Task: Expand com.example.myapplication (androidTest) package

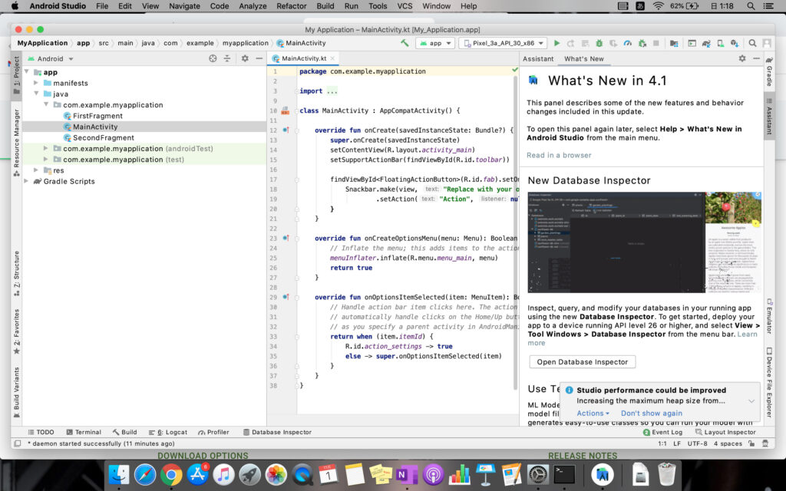Action: tap(45, 148)
